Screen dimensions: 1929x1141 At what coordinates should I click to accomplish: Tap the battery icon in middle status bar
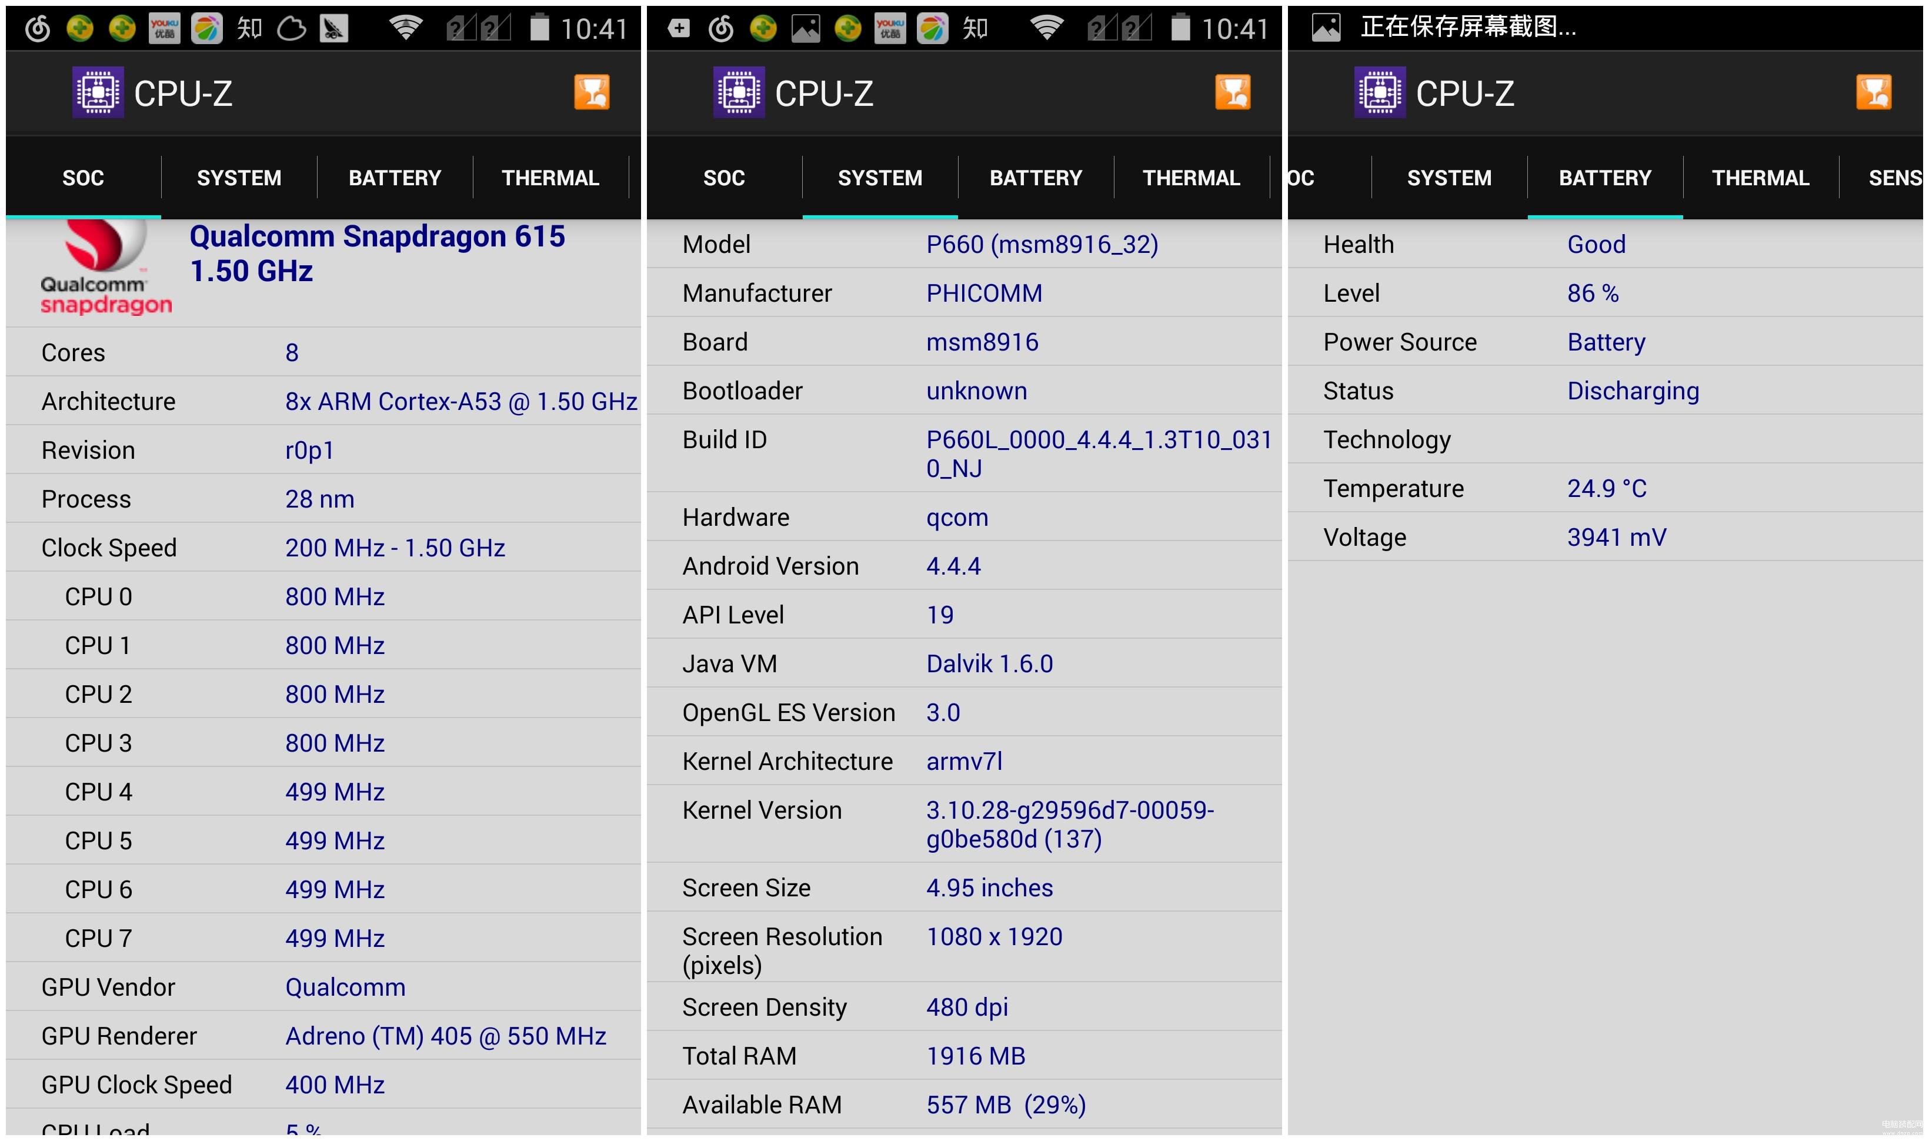1181,28
